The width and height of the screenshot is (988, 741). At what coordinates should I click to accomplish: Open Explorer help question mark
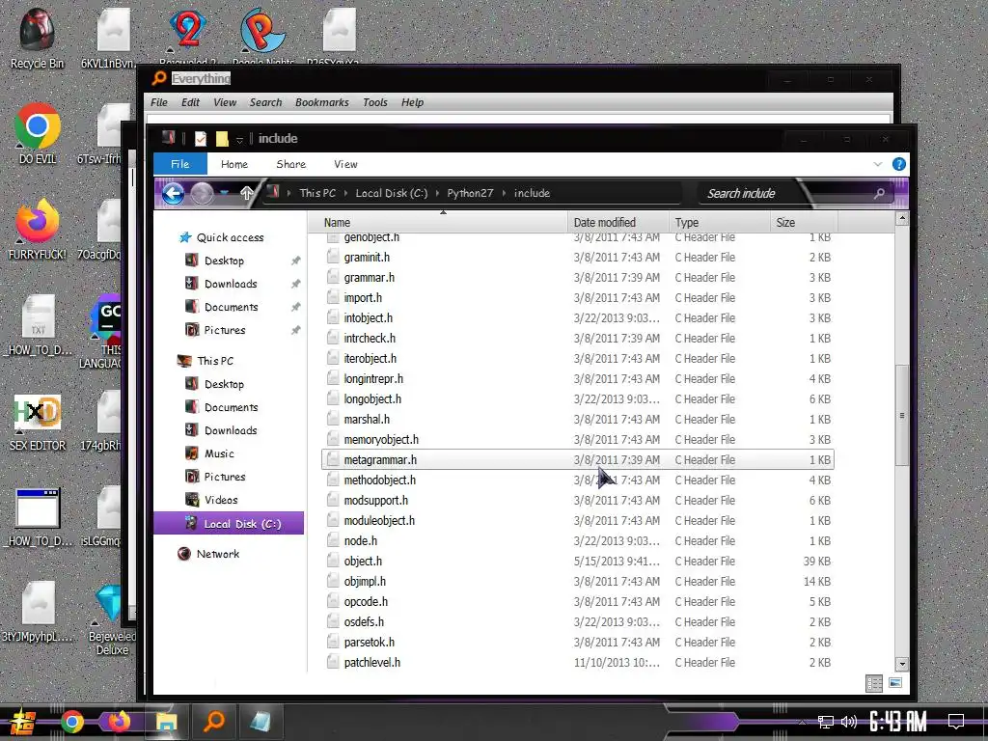click(899, 164)
